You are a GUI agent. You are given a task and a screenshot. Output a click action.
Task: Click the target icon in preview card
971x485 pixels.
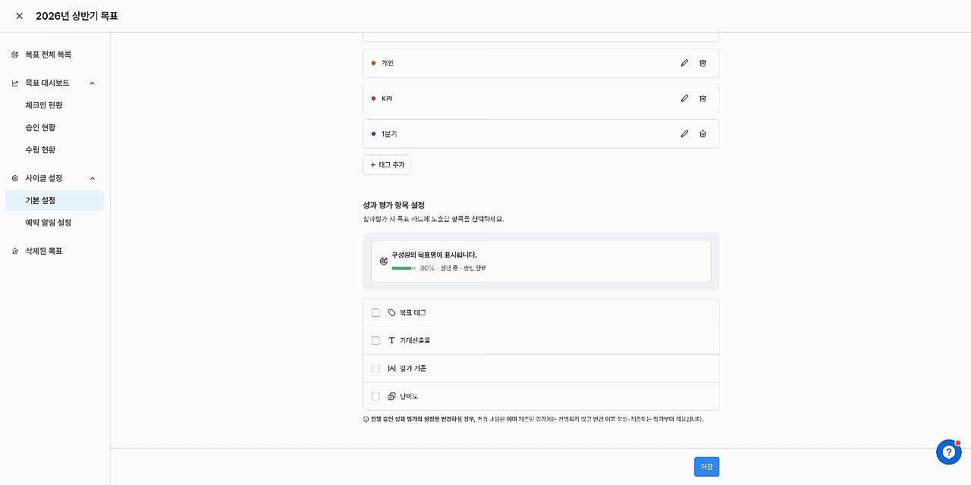(x=384, y=261)
